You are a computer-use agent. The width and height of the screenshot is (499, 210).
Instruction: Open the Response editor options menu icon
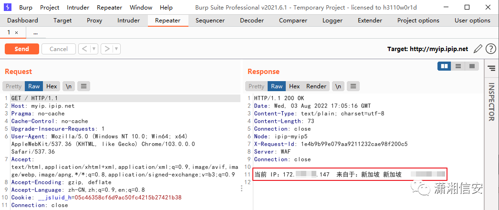tap(353, 86)
